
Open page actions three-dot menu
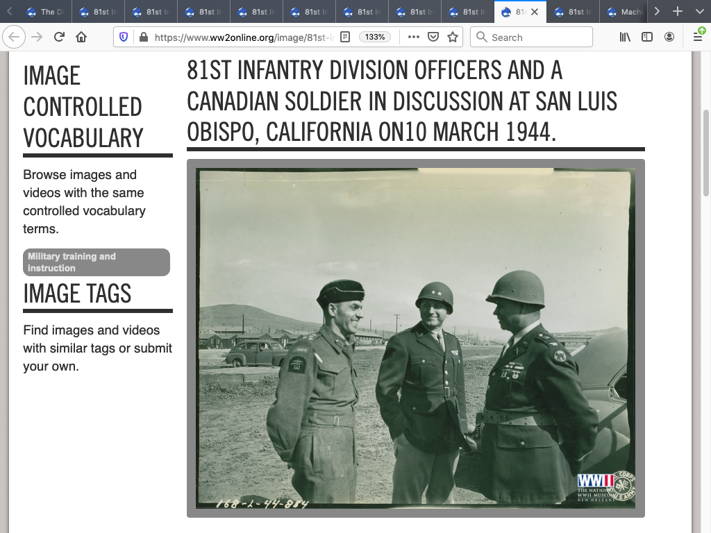pyautogui.click(x=413, y=37)
